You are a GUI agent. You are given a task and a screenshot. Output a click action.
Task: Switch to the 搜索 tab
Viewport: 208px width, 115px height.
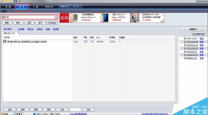tap(22, 7)
